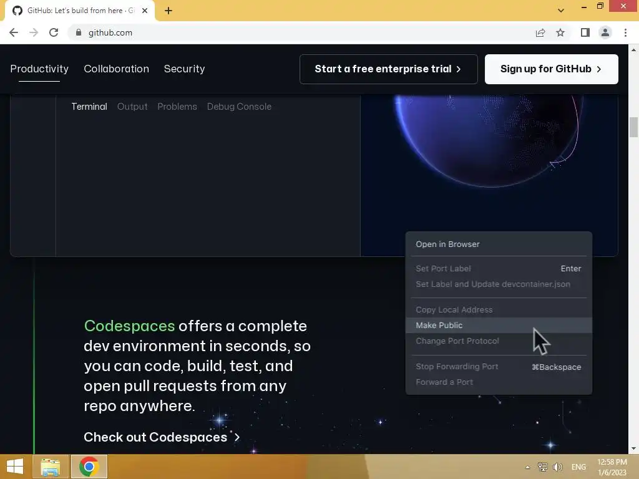Viewport: 639px width, 479px height.
Task: Choose Forward a Port menu entry
Action: tap(499, 382)
